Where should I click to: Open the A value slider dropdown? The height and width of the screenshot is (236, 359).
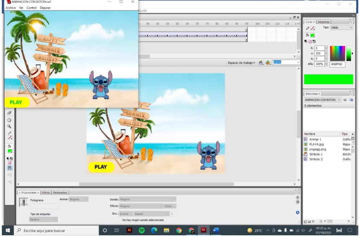326,59
